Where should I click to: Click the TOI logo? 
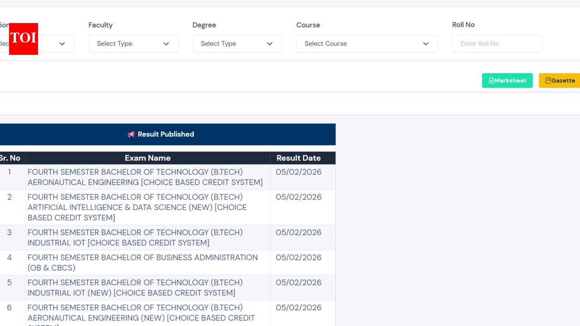coord(23,39)
